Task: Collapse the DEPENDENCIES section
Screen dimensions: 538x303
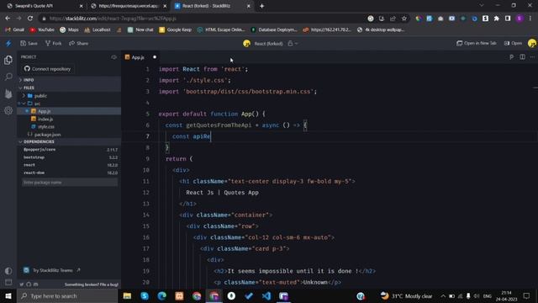Action: click(x=69, y=141)
